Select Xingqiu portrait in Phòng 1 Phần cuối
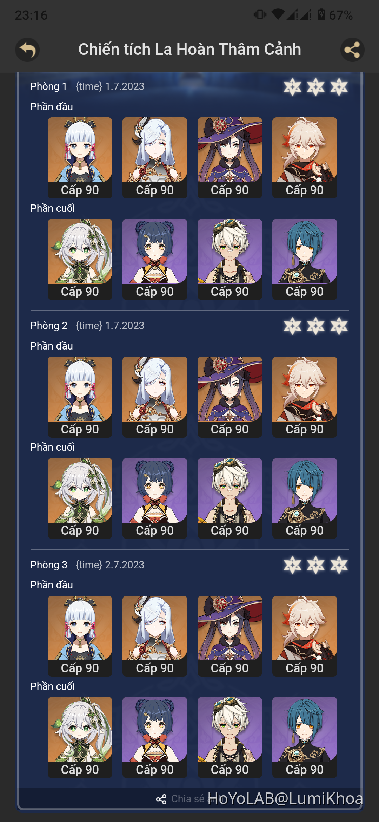The image size is (379, 822). (x=305, y=259)
